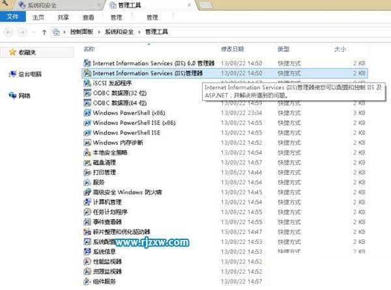The image size is (391, 290).
Task: Click the forward navigation arrow
Action: click(x=22, y=32)
